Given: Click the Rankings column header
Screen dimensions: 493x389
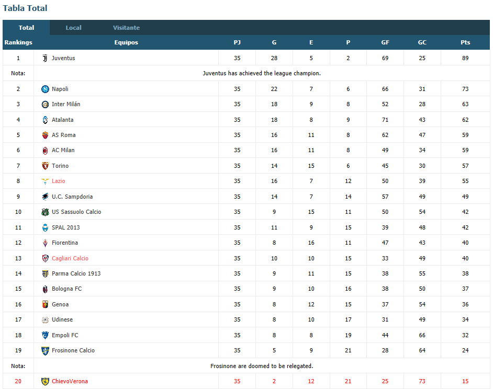Looking at the screenshot, I should (18, 42).
